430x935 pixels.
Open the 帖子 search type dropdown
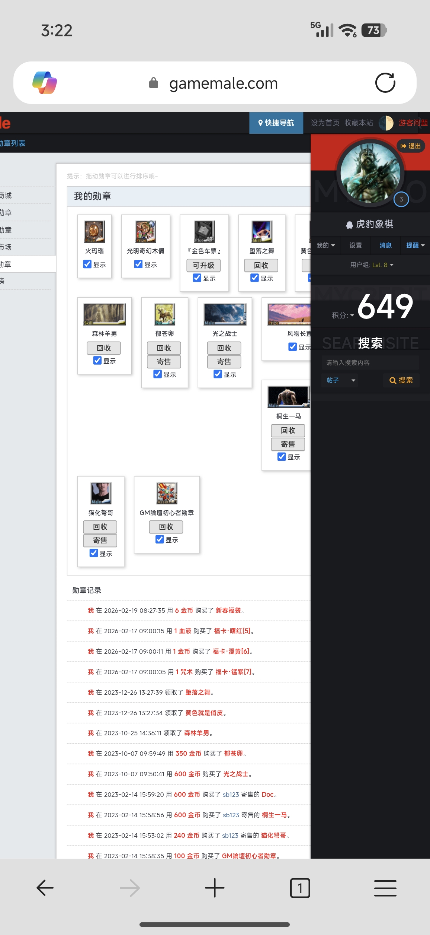(x=340, y=380)
